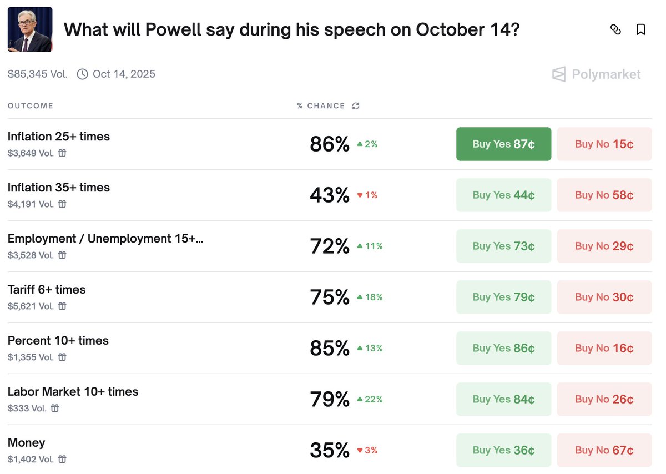Click gift icon under Inflation 25+ times

pos(62,153)
